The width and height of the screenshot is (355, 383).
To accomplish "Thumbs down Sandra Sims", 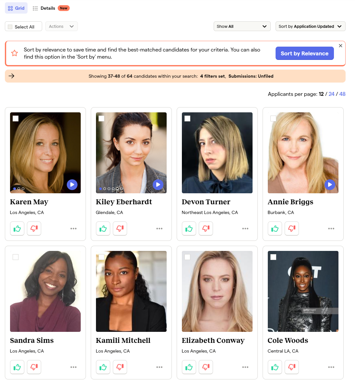I will pyautogui.click(x=34, y=367).
